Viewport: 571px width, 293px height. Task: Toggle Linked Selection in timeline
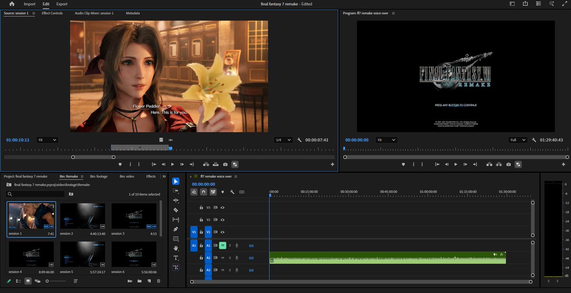tap(213, 192)
